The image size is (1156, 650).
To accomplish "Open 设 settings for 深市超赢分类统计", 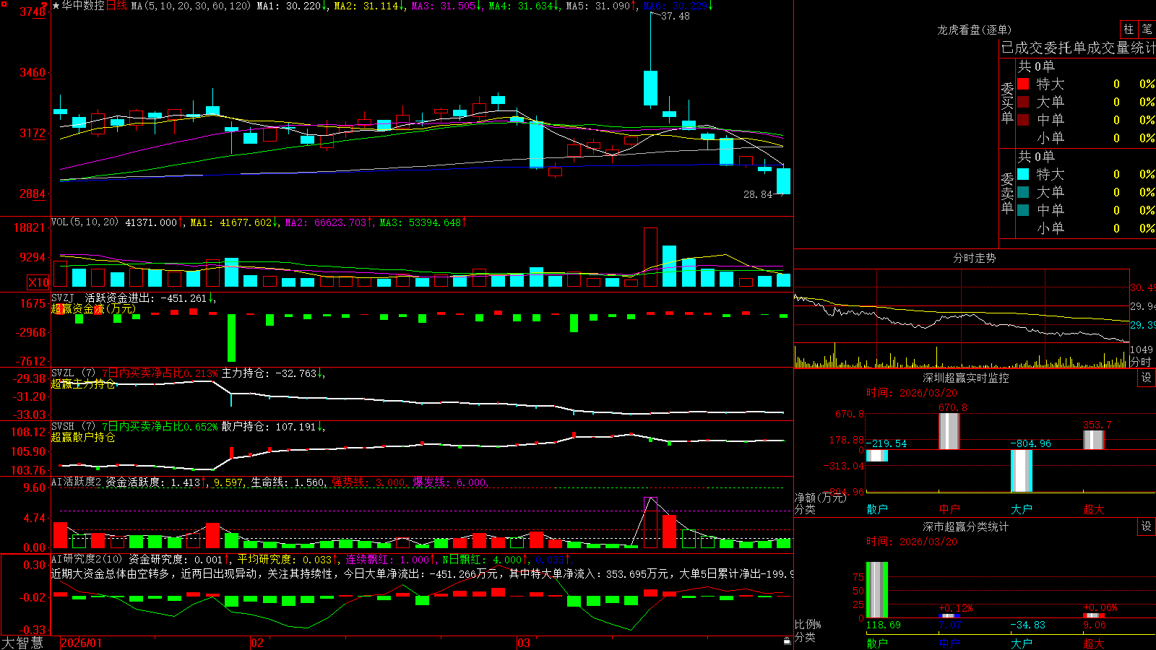I will point(1147,526).
